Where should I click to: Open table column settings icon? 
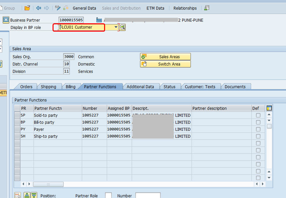coord(269,108)
